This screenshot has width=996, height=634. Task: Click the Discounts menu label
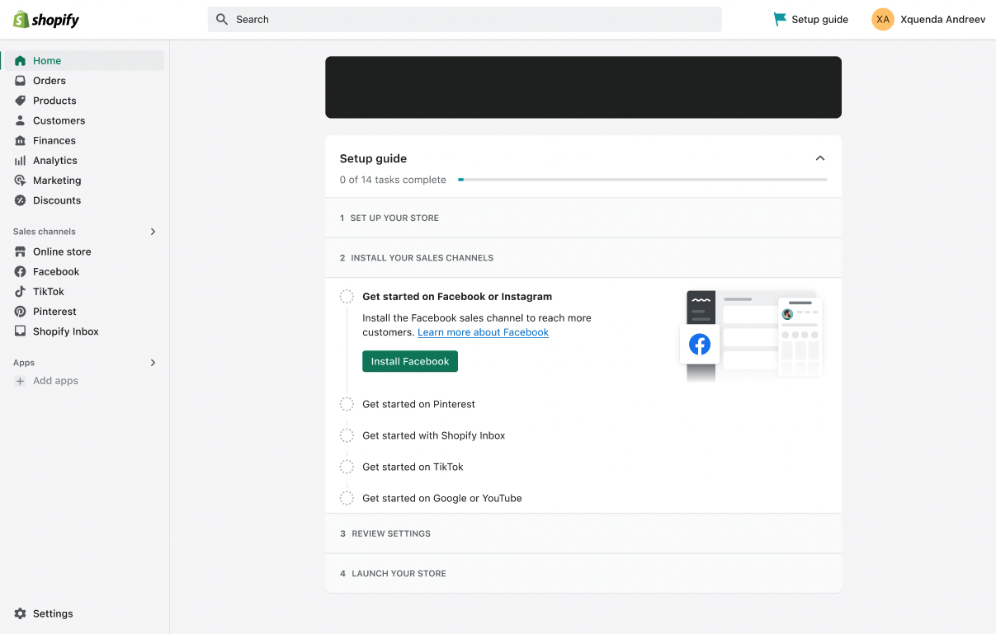57,200
